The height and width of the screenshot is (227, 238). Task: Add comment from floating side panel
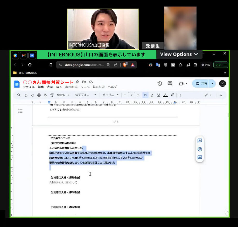click(200, 141)
